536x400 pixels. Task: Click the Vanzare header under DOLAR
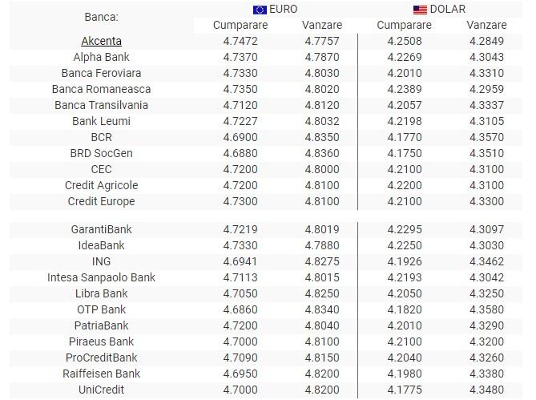(x=486, y=25)
